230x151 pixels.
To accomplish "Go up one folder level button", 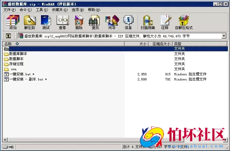I will tap(8, 36).
